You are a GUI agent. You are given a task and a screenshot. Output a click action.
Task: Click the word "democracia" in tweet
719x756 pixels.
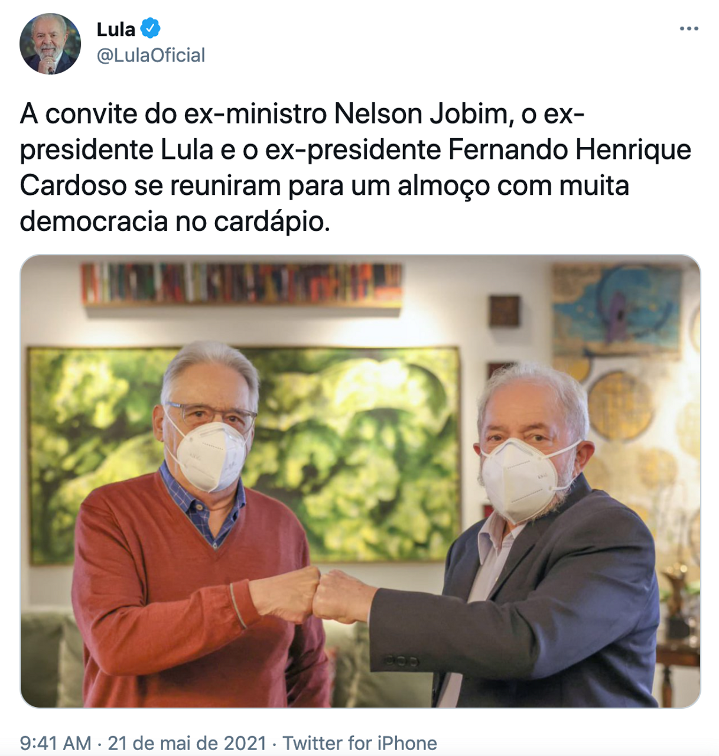click(94, 221)
